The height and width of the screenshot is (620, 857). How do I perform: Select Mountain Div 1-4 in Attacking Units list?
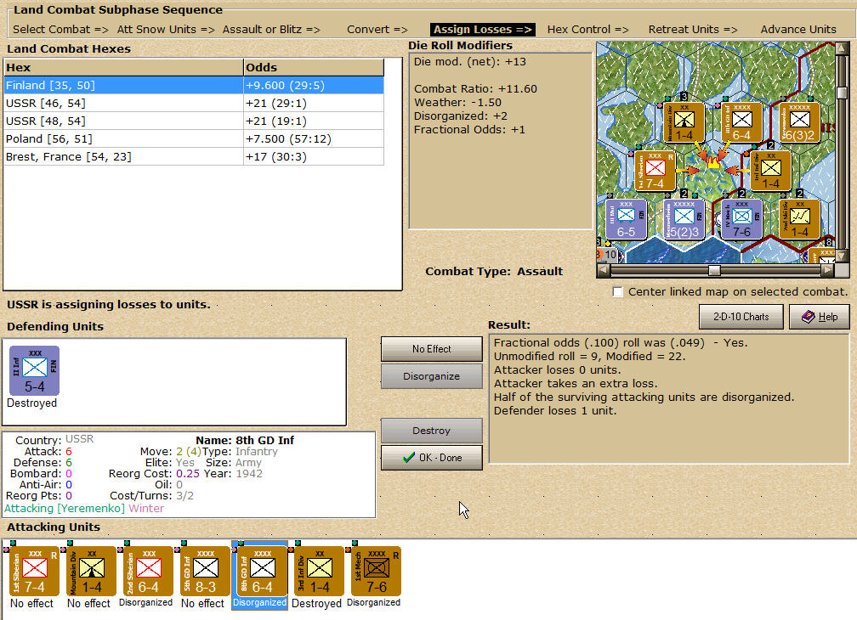coord(91,571)
